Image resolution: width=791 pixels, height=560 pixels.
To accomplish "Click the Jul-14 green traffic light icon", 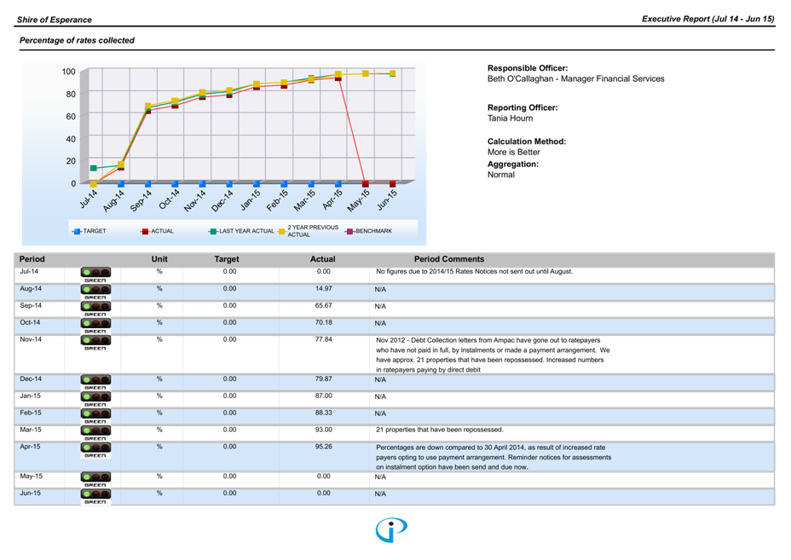I will click(x=95, y=273).
